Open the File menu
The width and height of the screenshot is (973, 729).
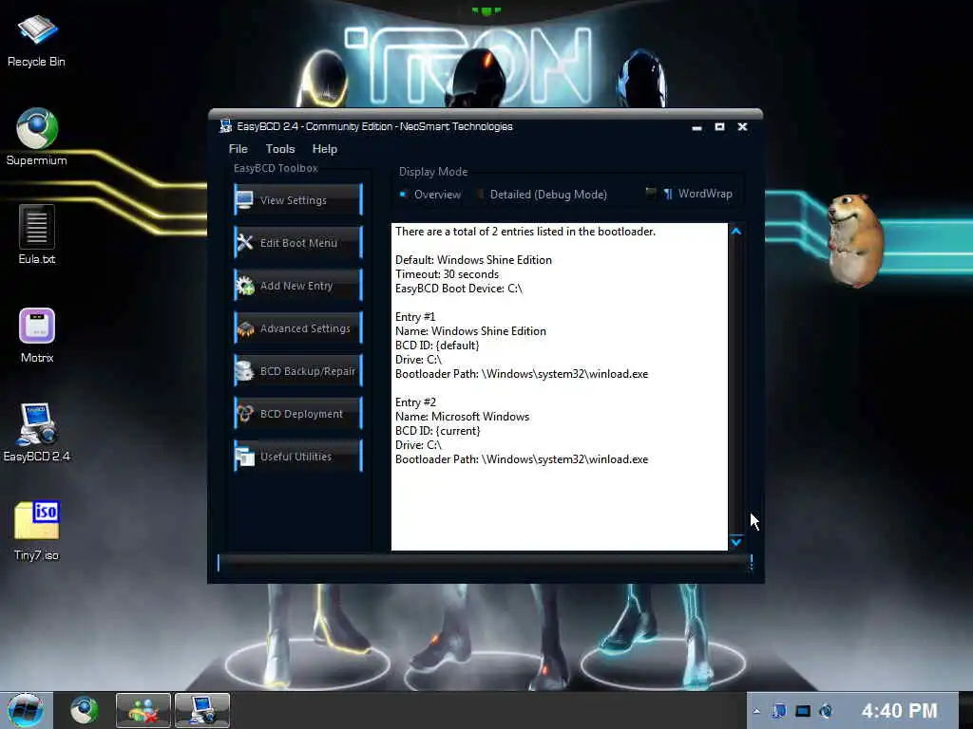pyautogui.click(x=238, y=149)
